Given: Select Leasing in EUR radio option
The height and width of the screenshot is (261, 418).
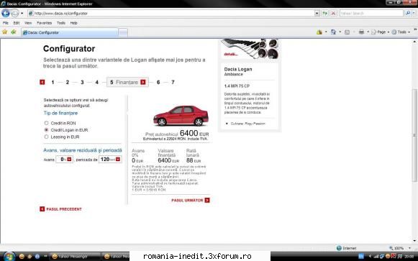Looking at the screenshot, I should pyautogui.click(x=46, y=137).
